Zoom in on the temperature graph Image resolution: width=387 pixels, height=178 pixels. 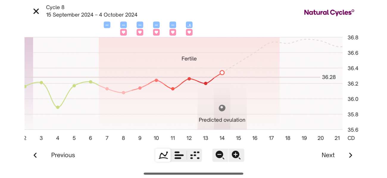click(x=236, y=155)
